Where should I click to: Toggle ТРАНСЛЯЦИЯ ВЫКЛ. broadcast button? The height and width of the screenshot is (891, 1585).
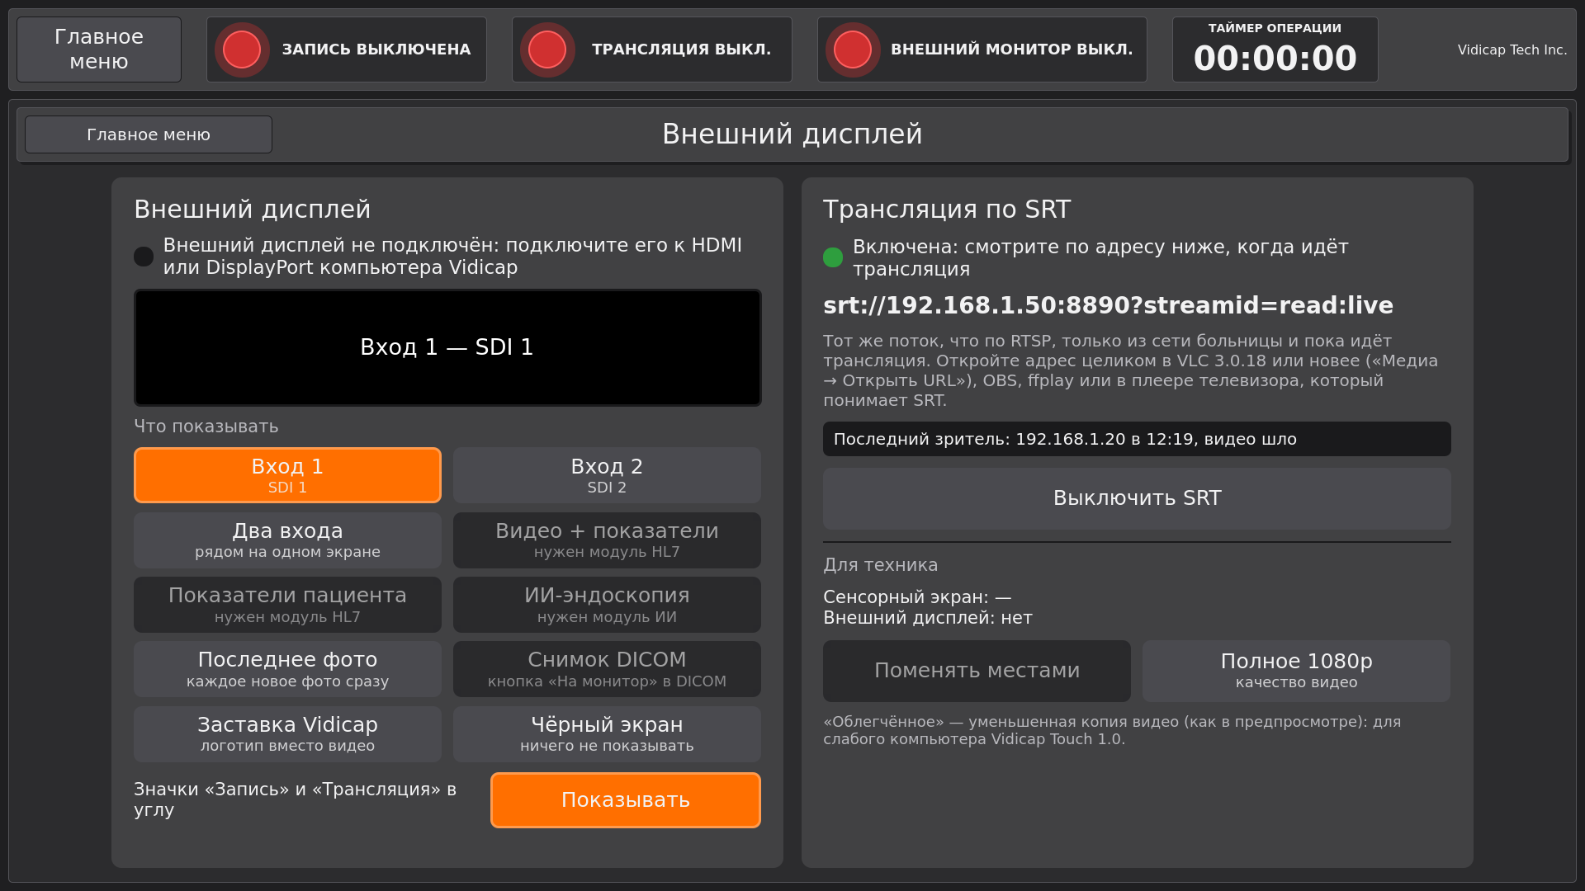(x=652, y=49)
